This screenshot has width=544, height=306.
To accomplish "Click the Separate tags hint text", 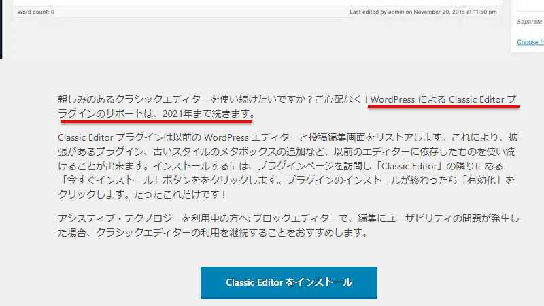I will coord(530,22).
